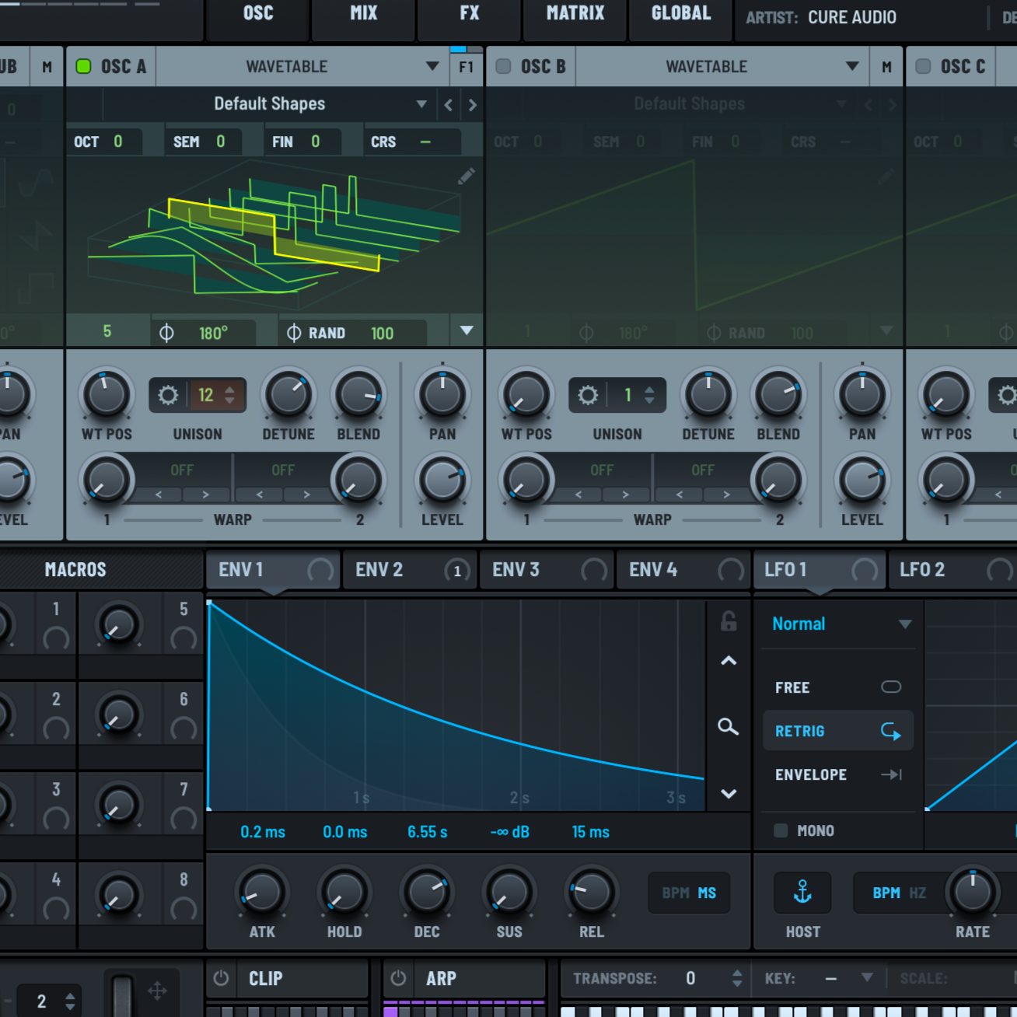The width and height of the screenshot is (1017, 1017).
Task: Open the OSC A WAVETABLE type dropdown
Action: pos(433,67)
